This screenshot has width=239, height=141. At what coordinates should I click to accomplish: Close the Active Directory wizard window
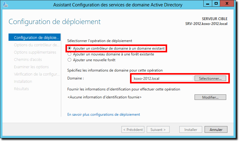(x=227, y=3)
